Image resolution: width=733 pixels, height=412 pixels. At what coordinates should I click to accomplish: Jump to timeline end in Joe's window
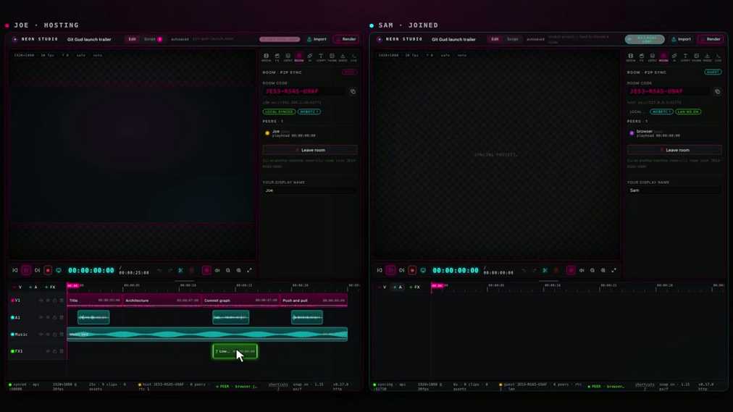click(x=38, y=270)
